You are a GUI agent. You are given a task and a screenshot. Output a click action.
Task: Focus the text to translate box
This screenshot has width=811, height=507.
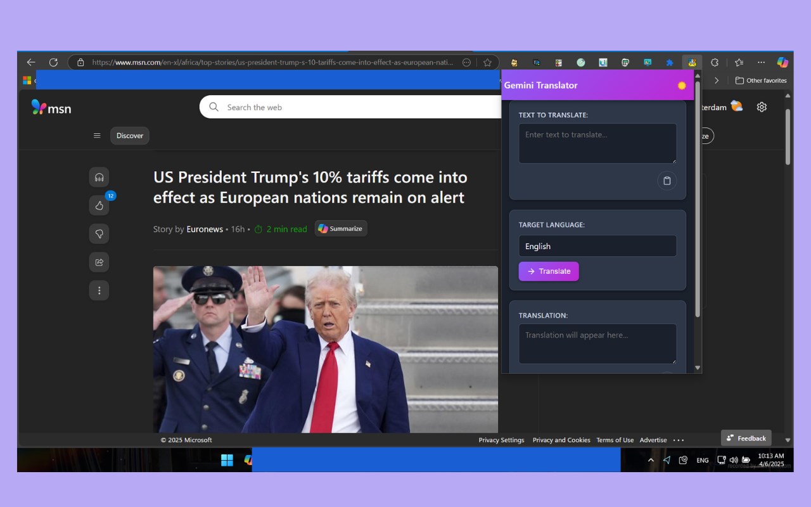[597, 143]
